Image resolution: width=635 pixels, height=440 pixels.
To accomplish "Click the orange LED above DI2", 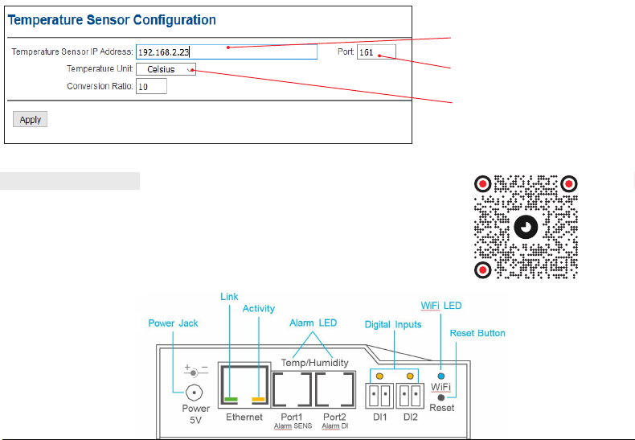I will point(410,376).
